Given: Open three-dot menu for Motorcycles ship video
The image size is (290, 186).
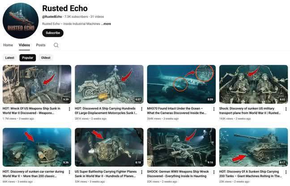Looking at the screenshot, I should click(141, 109).
